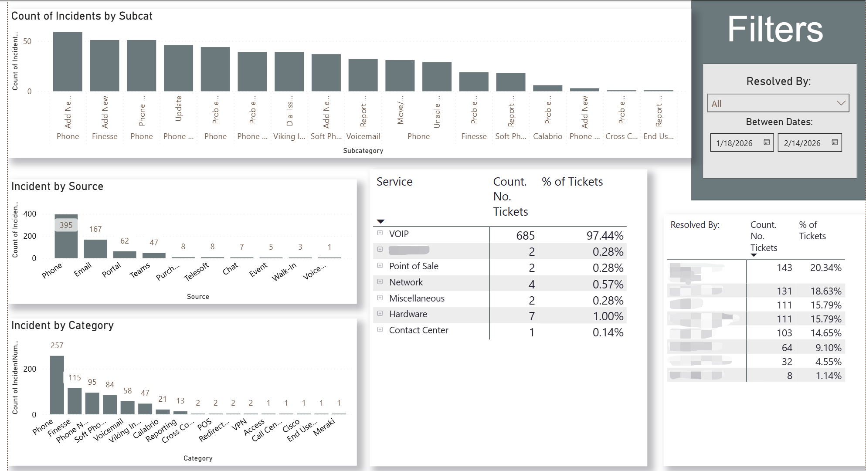Screen dimensions: 866x471
Task: Expand the Miscellaneous service row
Action: pos(380,298)
